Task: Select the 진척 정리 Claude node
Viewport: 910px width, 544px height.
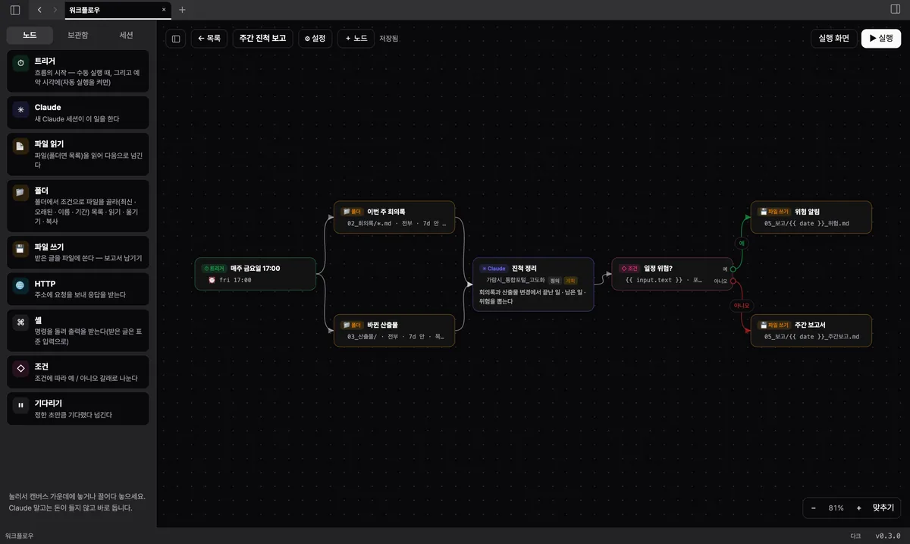Action: (533, 285)
